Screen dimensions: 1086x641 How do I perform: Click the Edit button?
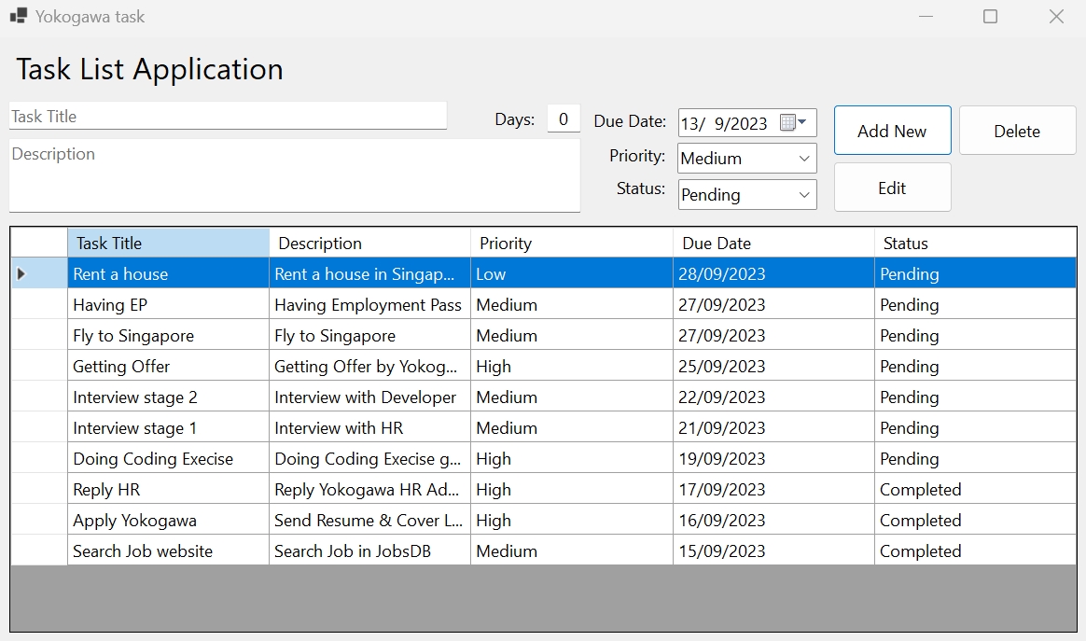click(x=892, y=187)
